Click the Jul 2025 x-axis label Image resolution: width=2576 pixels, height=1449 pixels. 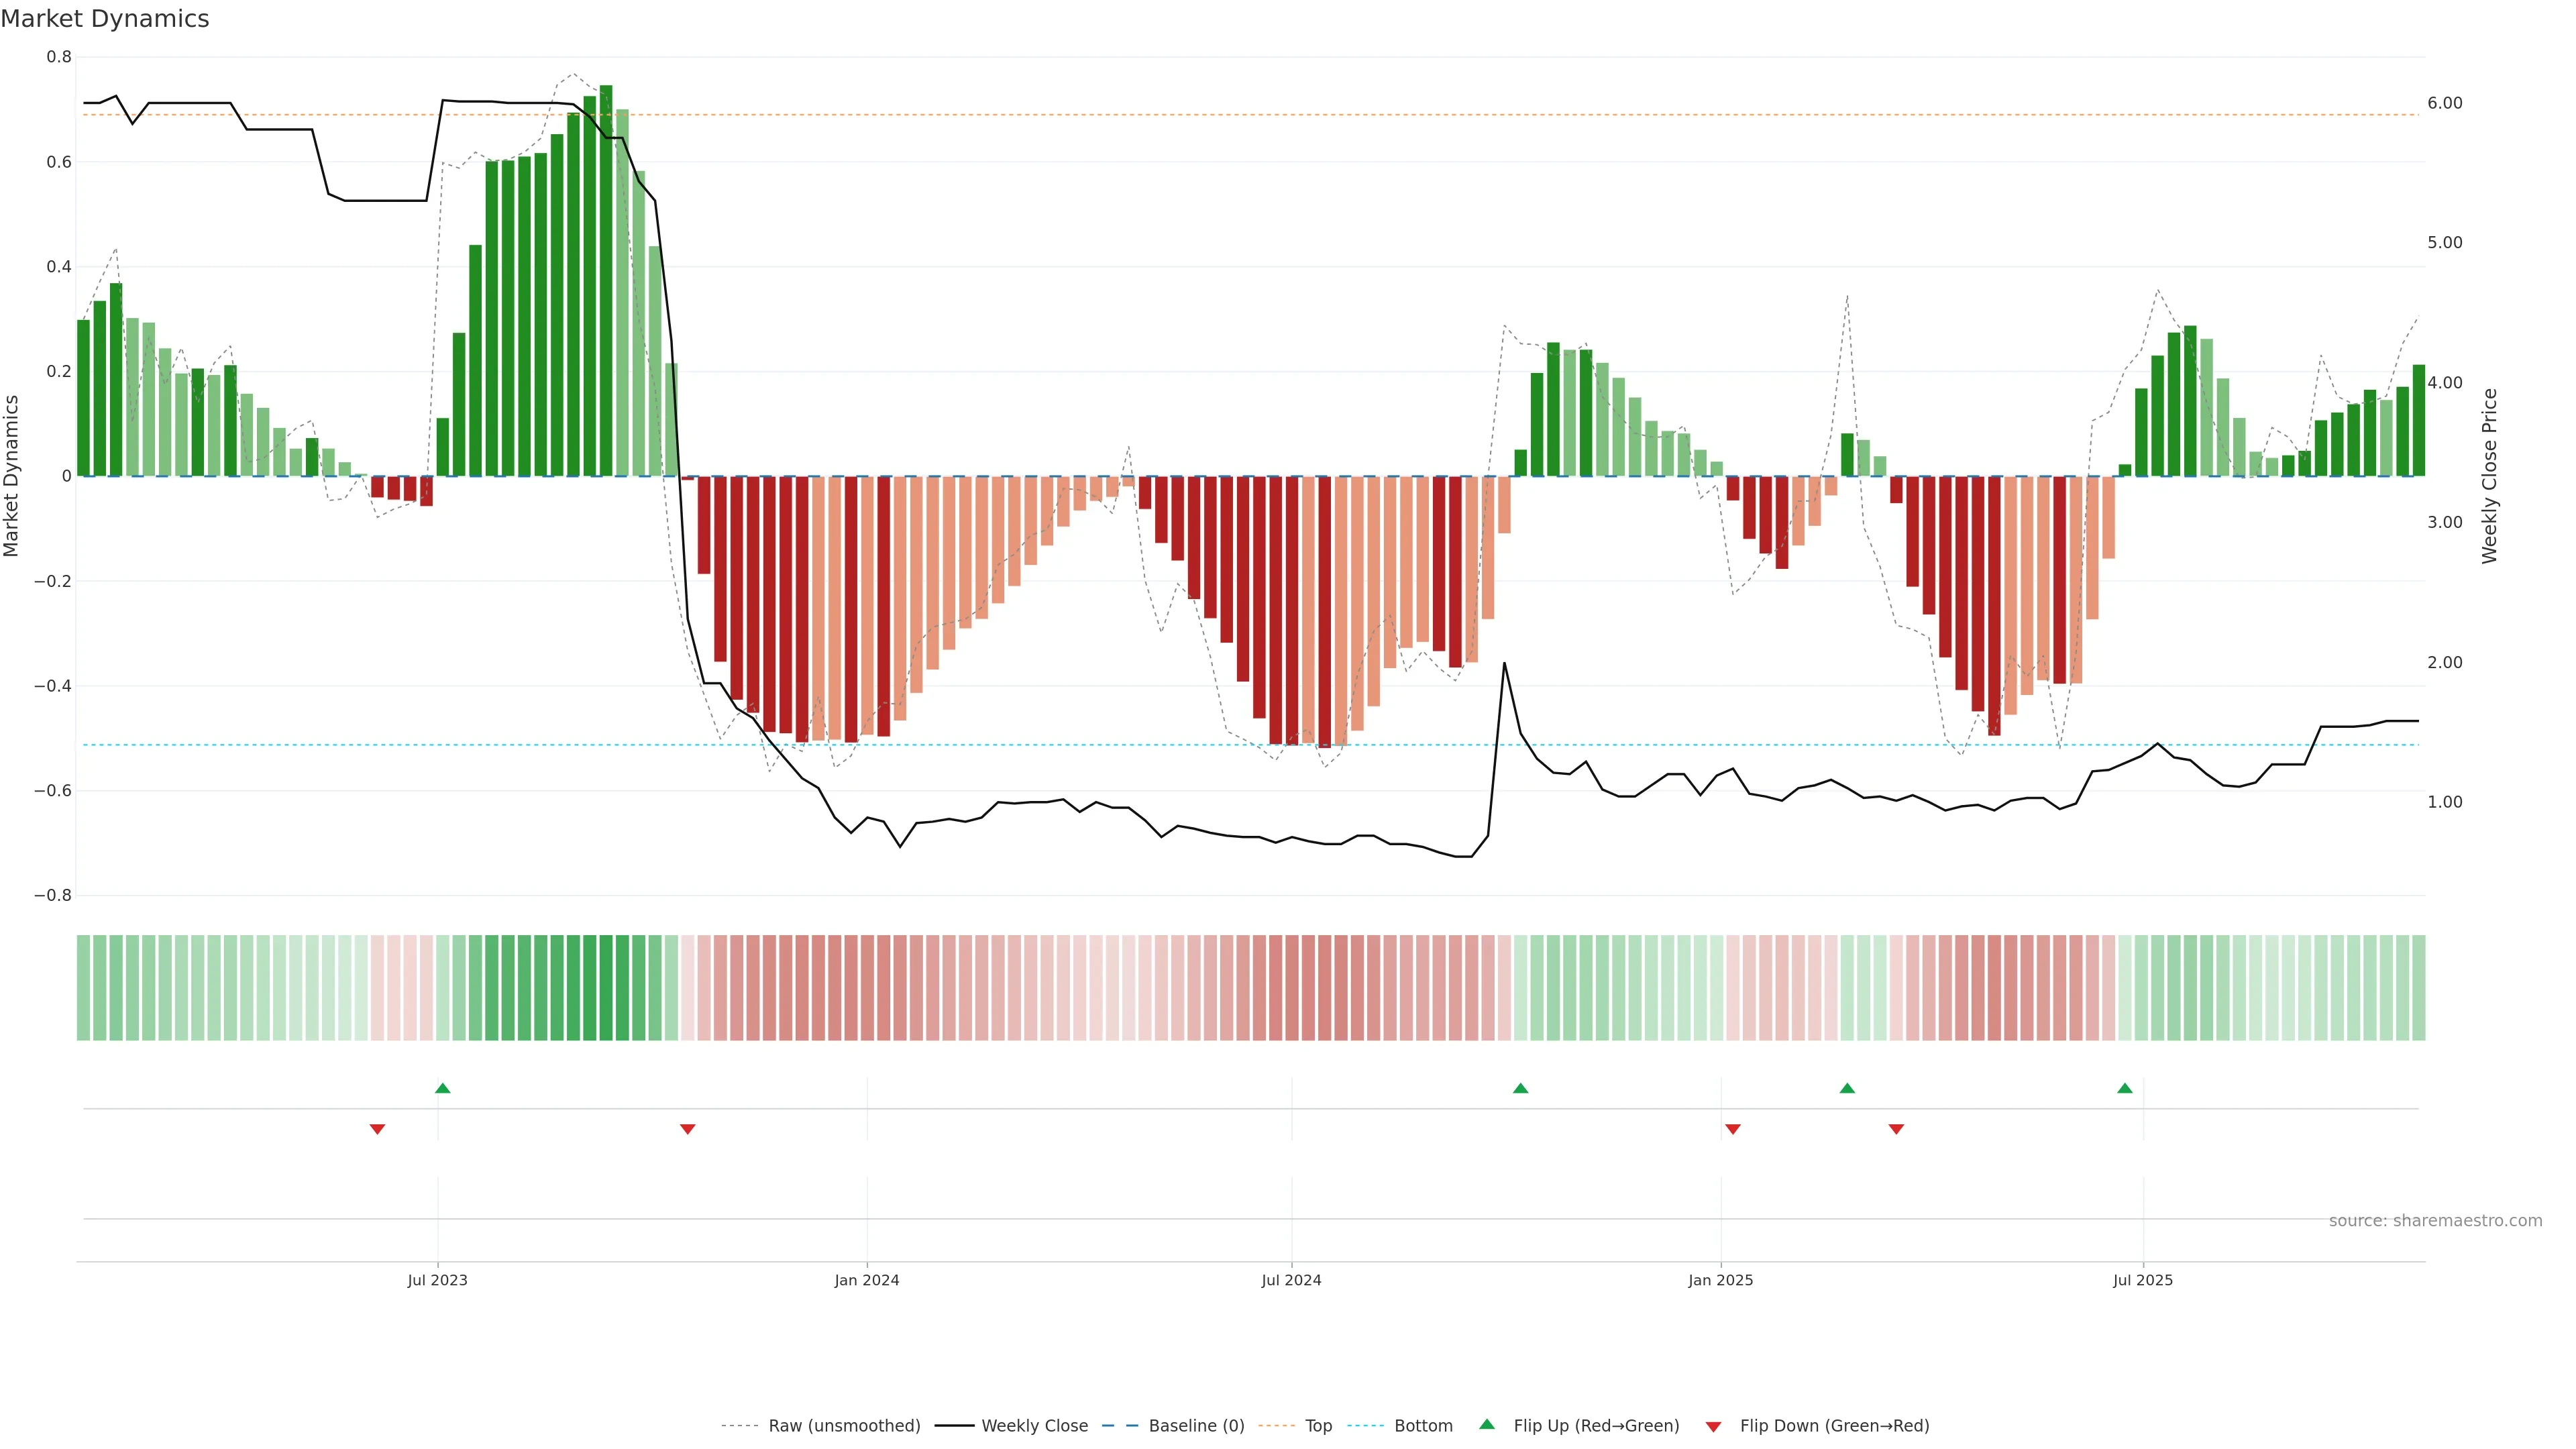click(x=2142, y=1280)
